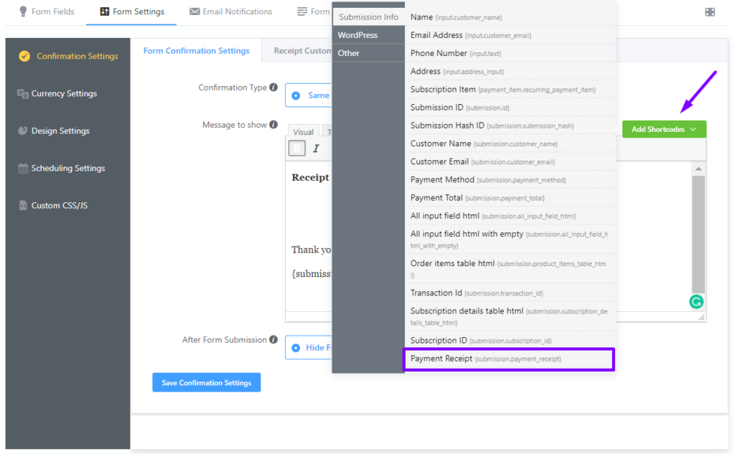Image resolution: width=735 pixels, height=454 pixels.
Task: Toggle italic formatting in editor
Action: pyautogui.click(x=316, y=148)
